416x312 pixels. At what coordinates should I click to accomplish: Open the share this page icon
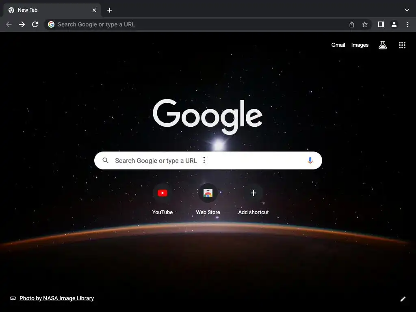[352, 24]
